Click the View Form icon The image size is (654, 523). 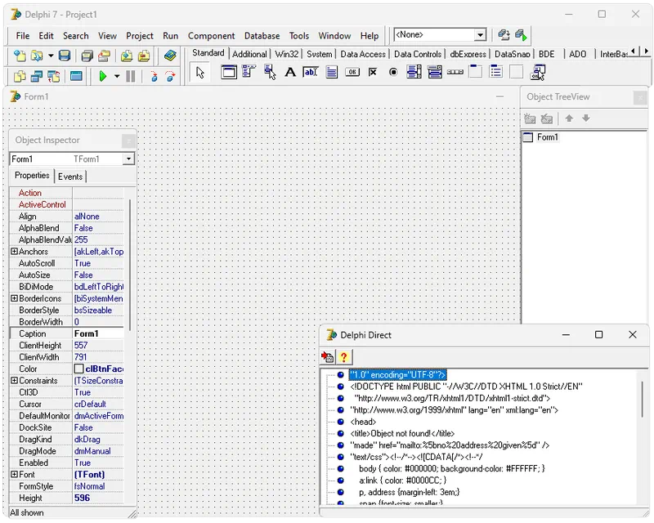[37, 76]
